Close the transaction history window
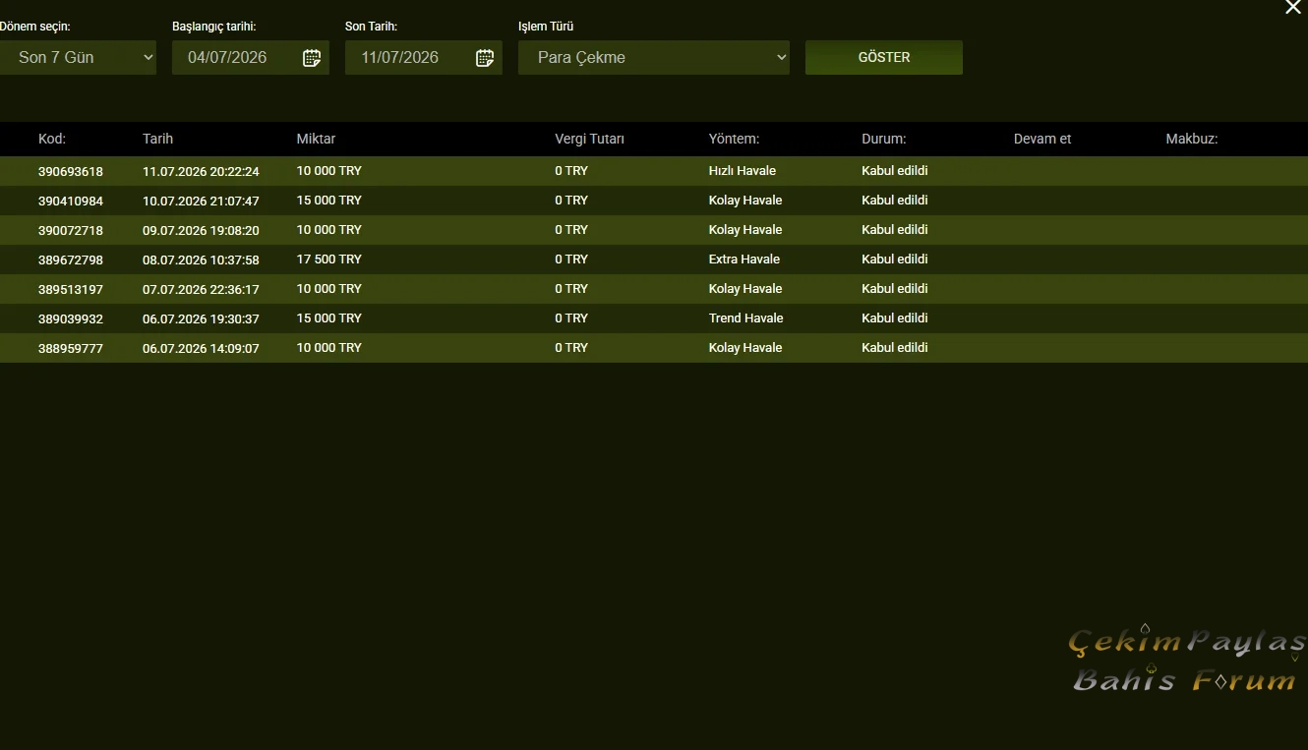This screenshot has height=750, width=1308. point(1293,7)
